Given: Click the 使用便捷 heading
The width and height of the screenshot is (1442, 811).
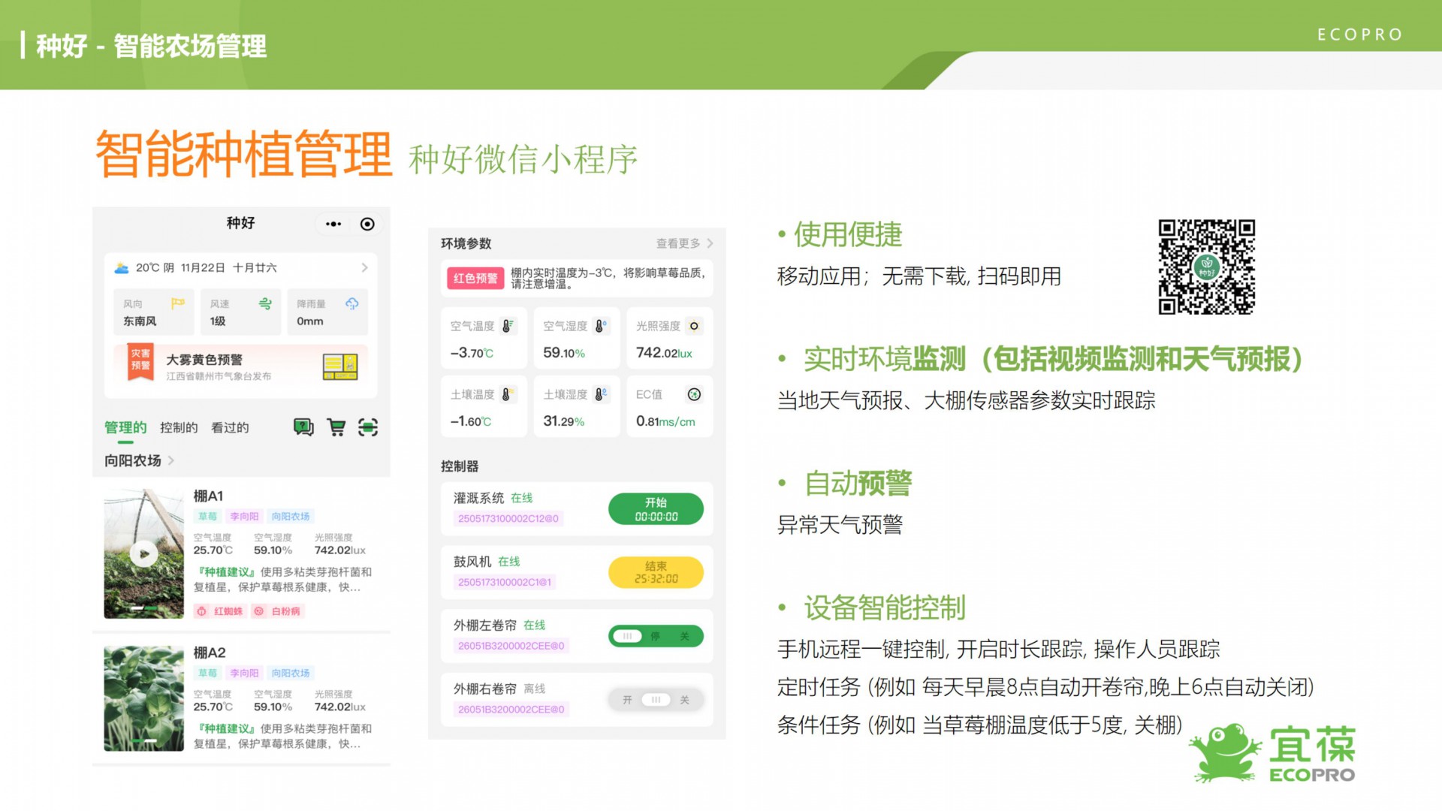Looking at the screenshot, I should coord(848,234).
